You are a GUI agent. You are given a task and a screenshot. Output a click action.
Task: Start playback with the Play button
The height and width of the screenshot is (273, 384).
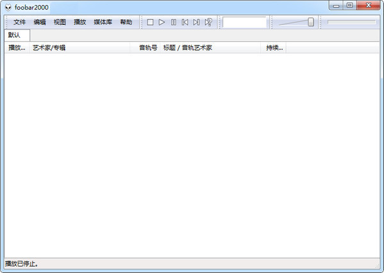[162, 22]
